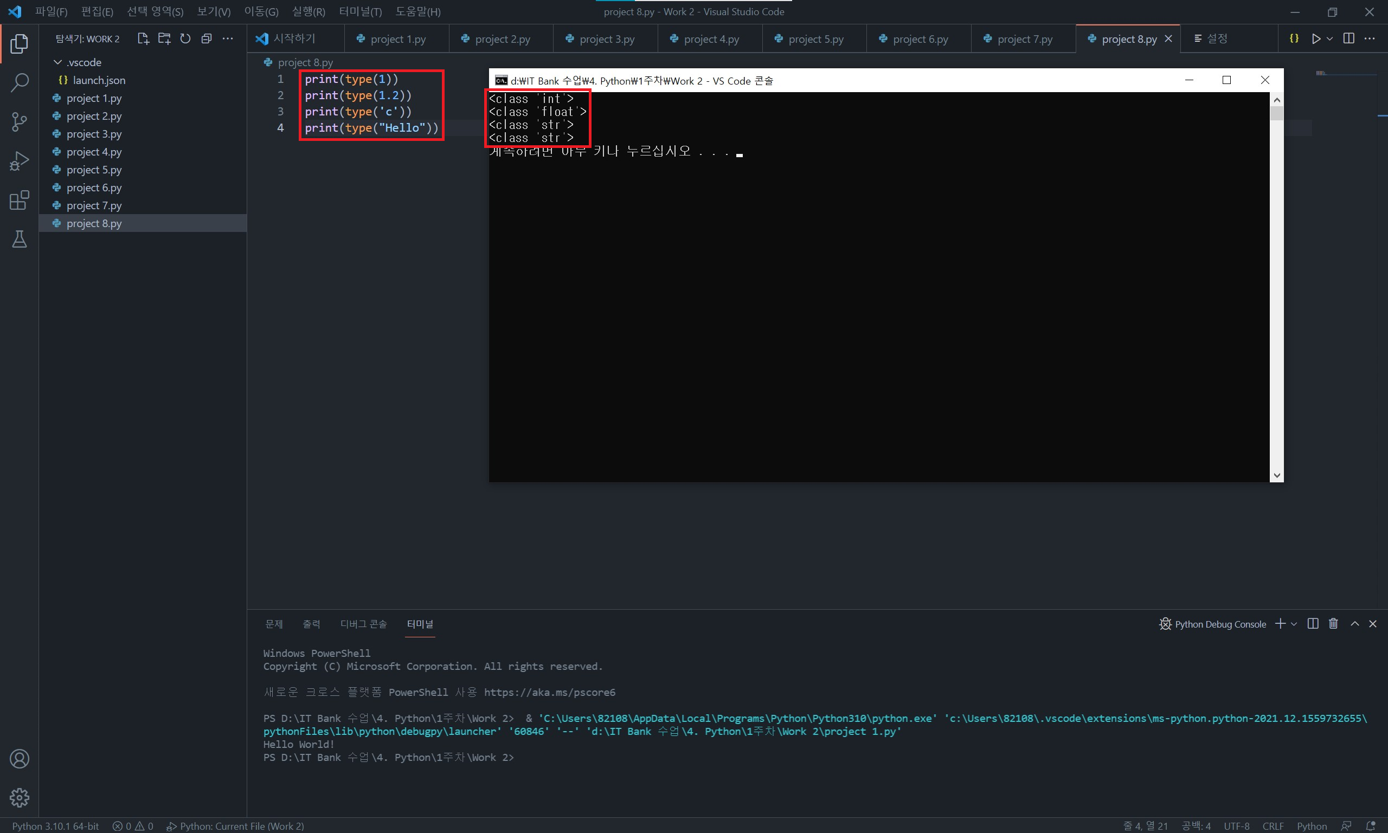Switch to project 5.py tab
This screenshot has width=1388, height=833.
pyautogui.click(x=815, y=38)
